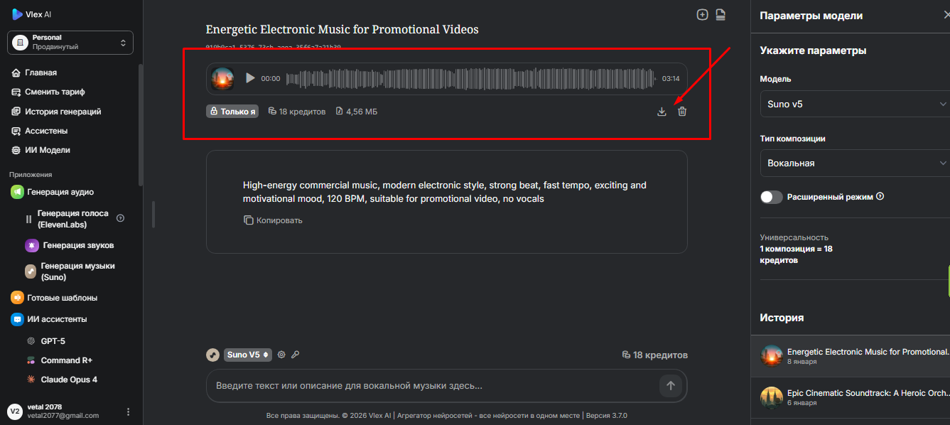Type in the music description input field
The height and width of the screenshot is (425, 950).
432,386
